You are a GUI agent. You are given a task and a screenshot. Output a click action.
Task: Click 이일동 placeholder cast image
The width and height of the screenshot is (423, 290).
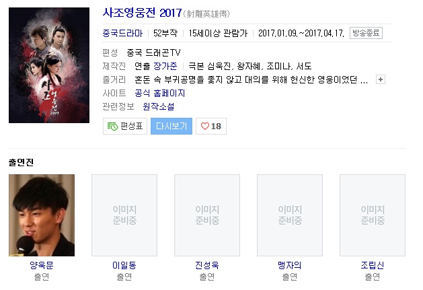(x=124, y=215)
